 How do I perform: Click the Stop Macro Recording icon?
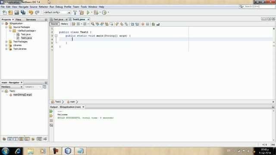(147, 24)
